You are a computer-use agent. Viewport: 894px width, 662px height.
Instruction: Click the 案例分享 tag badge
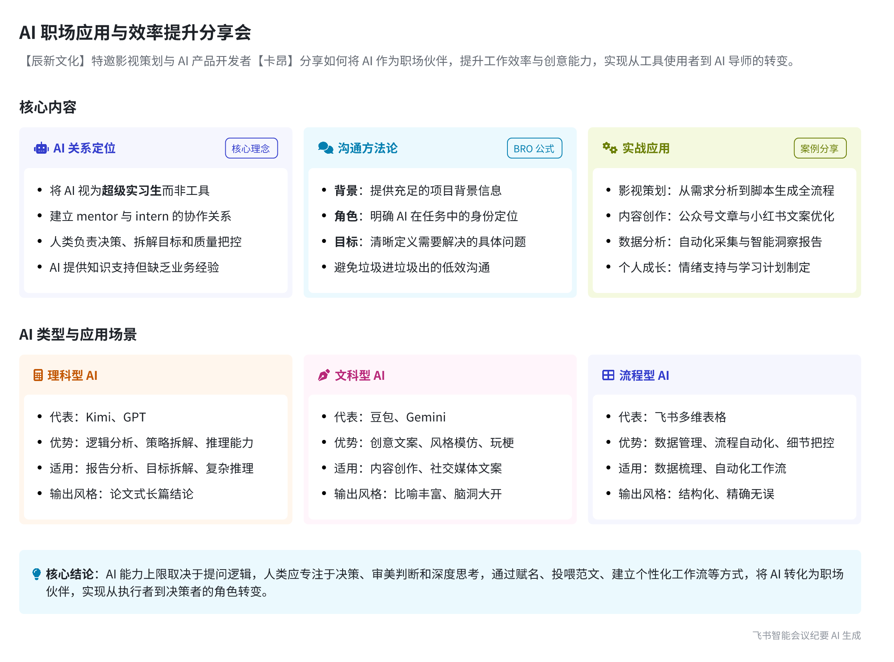pos(820,148)
